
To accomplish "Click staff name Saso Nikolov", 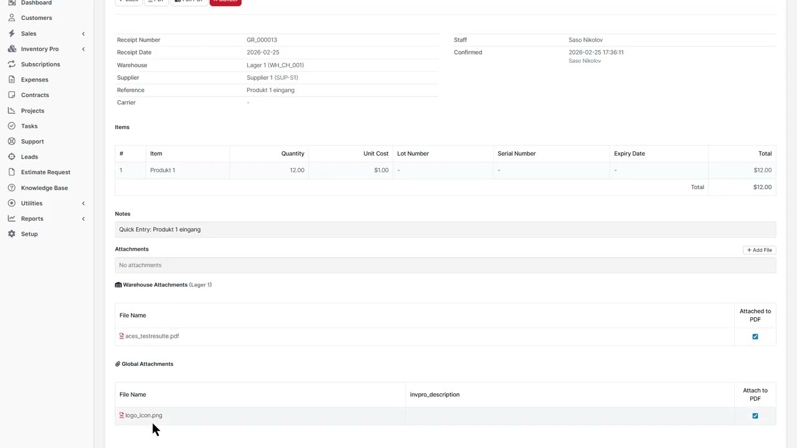I will pyautogui.click(x=585, y=40).
